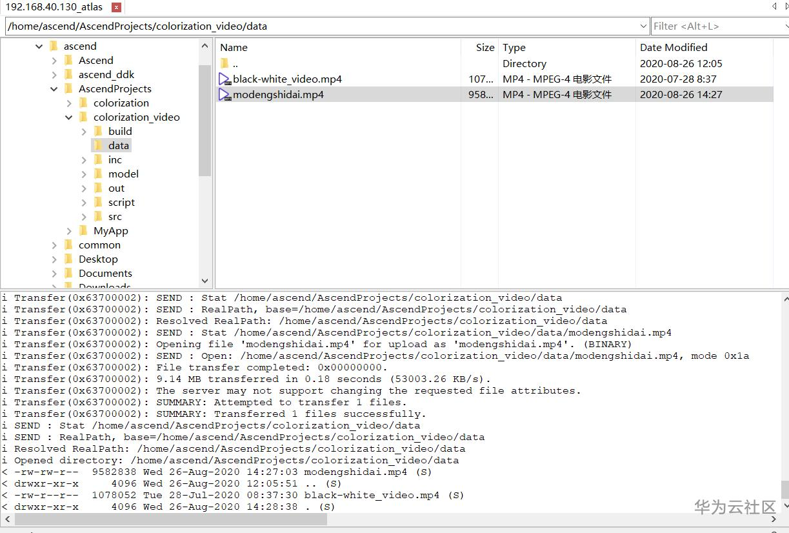Select the data folder icon in tree
This screenshot has width=789, height=533.
pos(98,145)
